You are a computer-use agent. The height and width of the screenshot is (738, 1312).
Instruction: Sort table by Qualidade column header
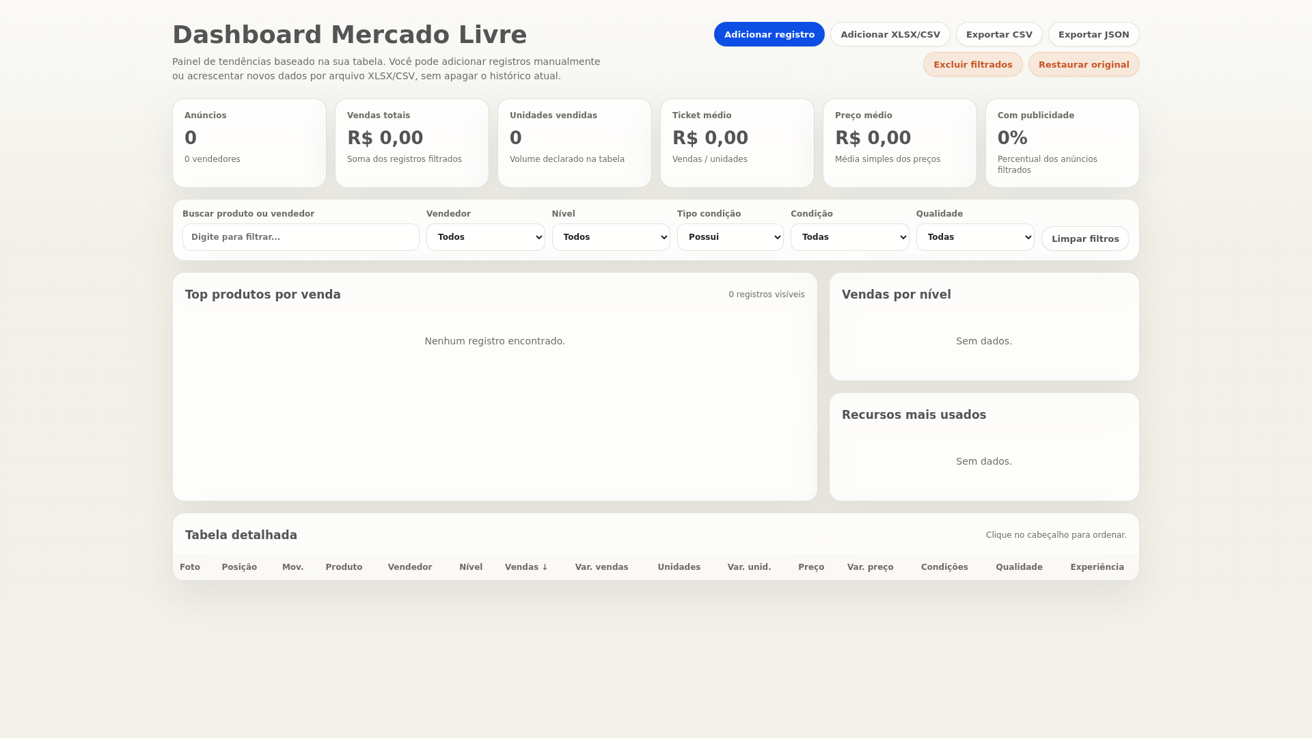point(1019,567)
